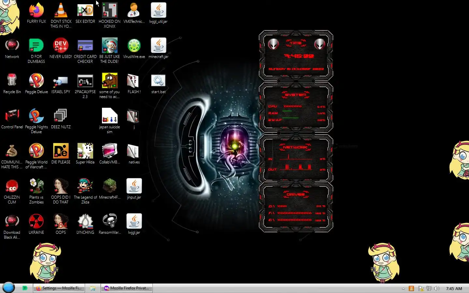
Task: Open the 'some of you need to ac...' icon
Action: click(x=109, y=81)
